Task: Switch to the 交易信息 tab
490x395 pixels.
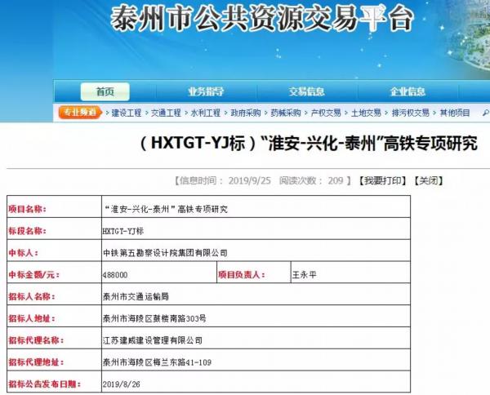Action: coord(306,91)
